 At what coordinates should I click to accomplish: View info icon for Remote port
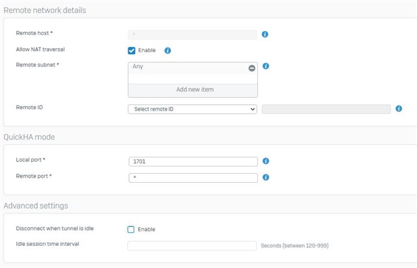point(266,178)
